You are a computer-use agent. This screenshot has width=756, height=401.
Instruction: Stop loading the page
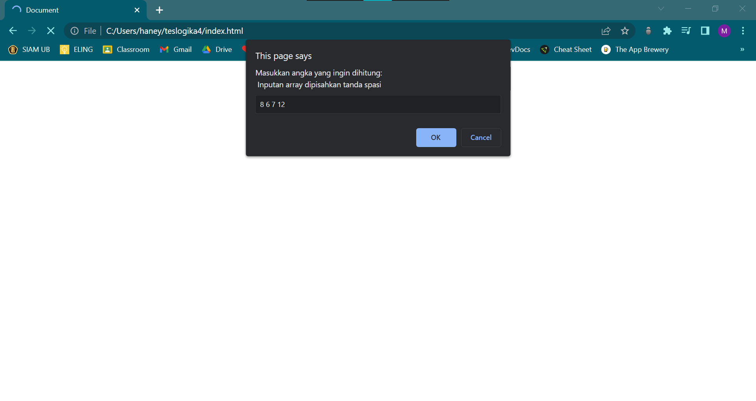point(51,31)
